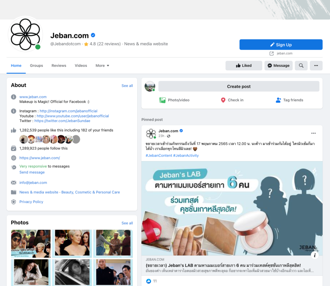This screenshot has height=286, width=330.
Task: Toggle the Liked button to unlike page
Action: (x=244, y=66)
